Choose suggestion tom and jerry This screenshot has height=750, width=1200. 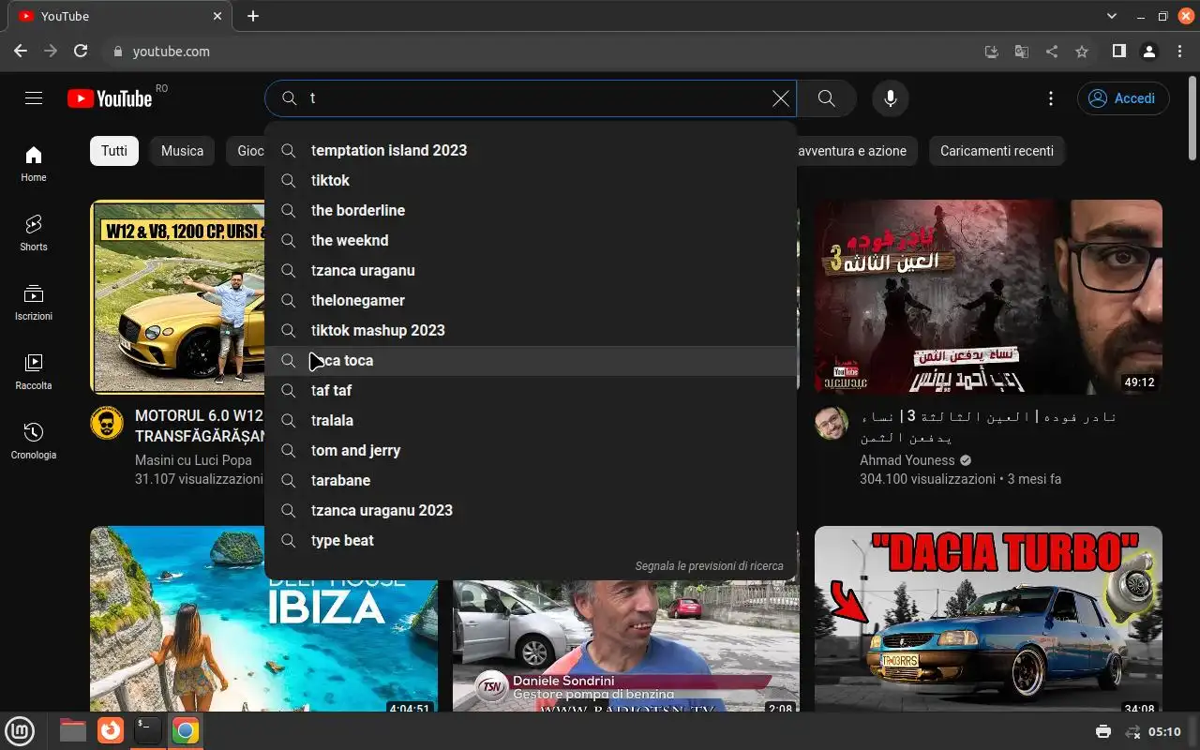point(531,450)
